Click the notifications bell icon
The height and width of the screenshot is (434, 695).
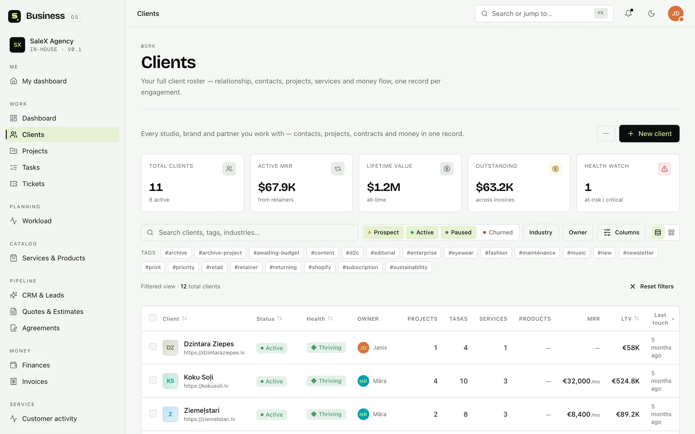(629, 14)
